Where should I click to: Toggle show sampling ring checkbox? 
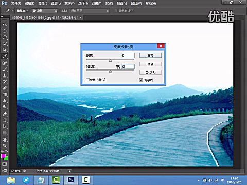click(116, 11)
